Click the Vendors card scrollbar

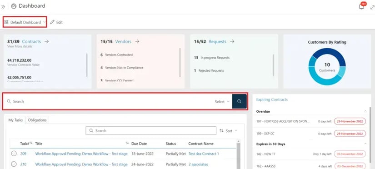pos(180,62)
